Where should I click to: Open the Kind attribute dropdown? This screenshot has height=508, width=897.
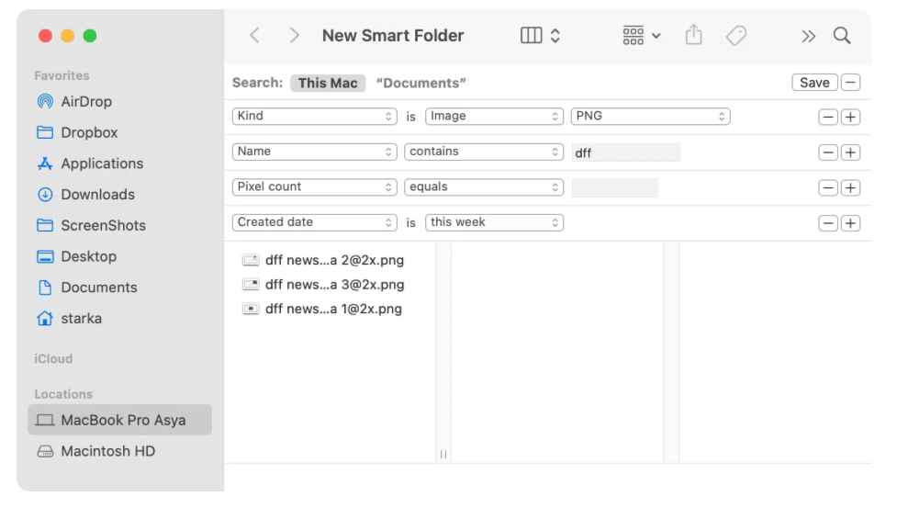[x=314, y=117]
